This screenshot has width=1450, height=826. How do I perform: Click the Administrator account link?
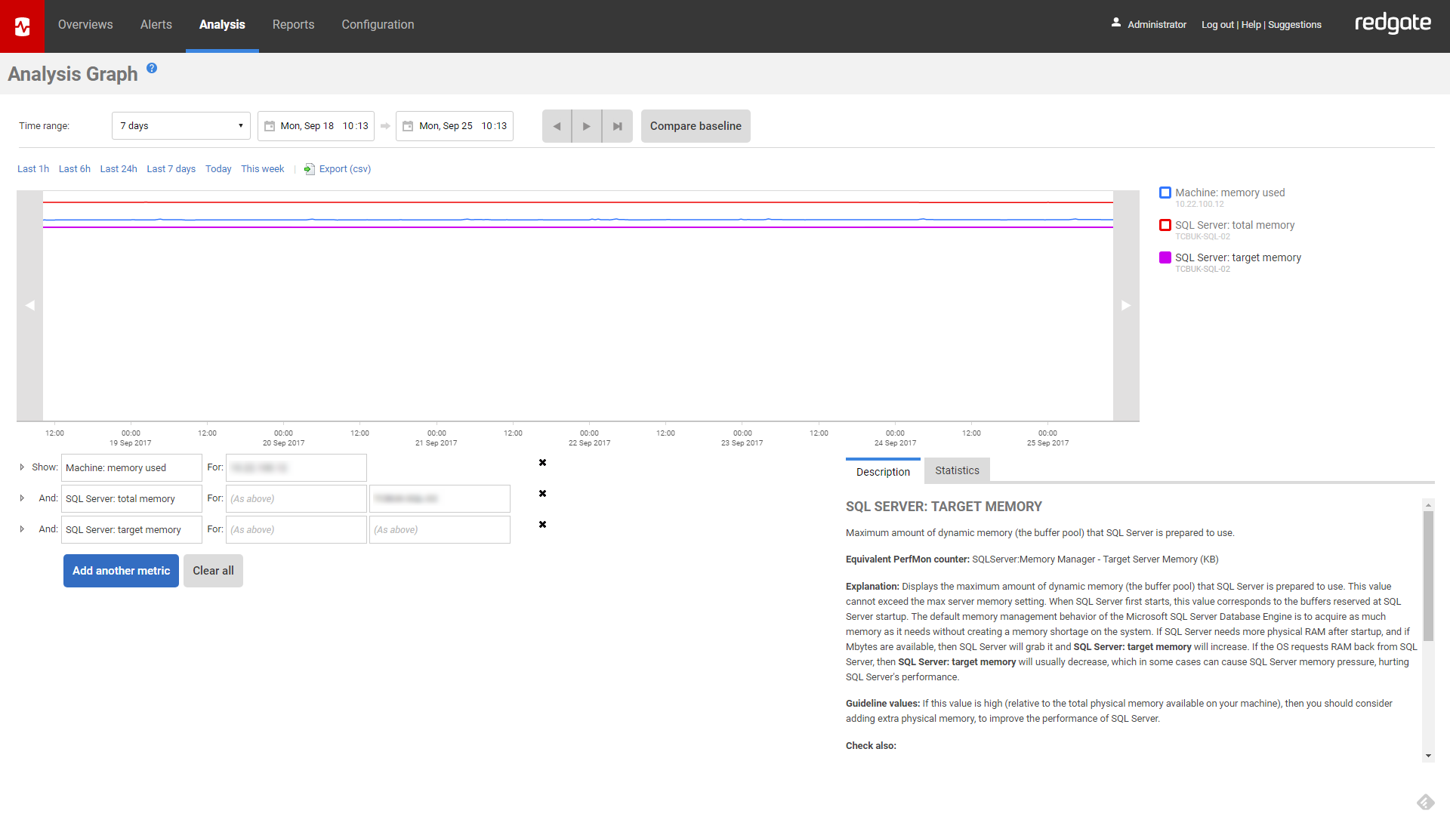click(x=1157, y=25)
